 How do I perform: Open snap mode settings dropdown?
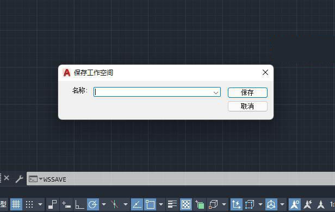(40, 204)
